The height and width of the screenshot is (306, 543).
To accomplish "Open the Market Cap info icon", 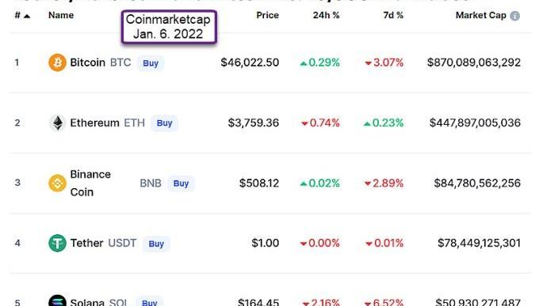I will coord(515,16).
